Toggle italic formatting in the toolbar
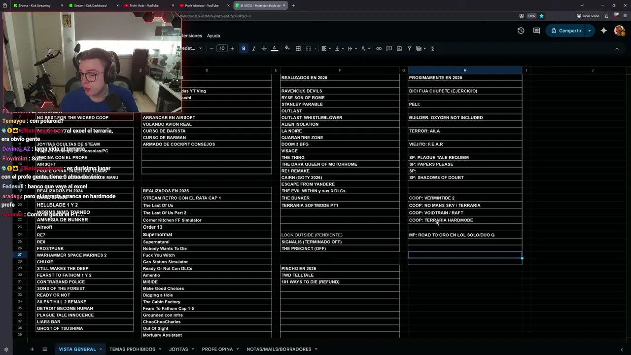 click(254, 48)
